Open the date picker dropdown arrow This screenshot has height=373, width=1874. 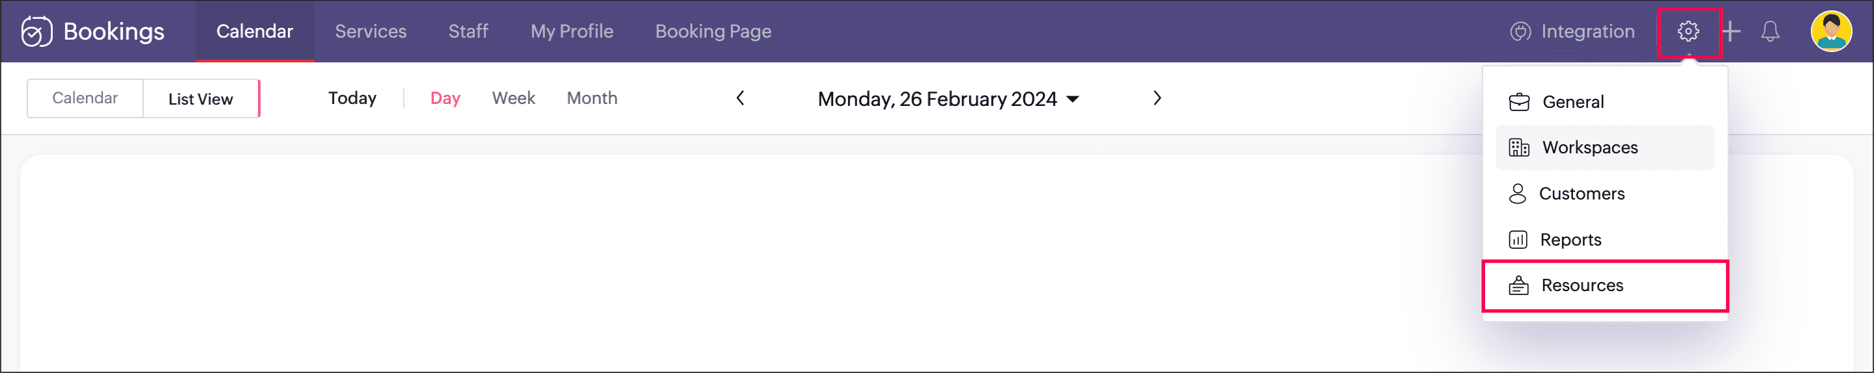coord(1072,99)
